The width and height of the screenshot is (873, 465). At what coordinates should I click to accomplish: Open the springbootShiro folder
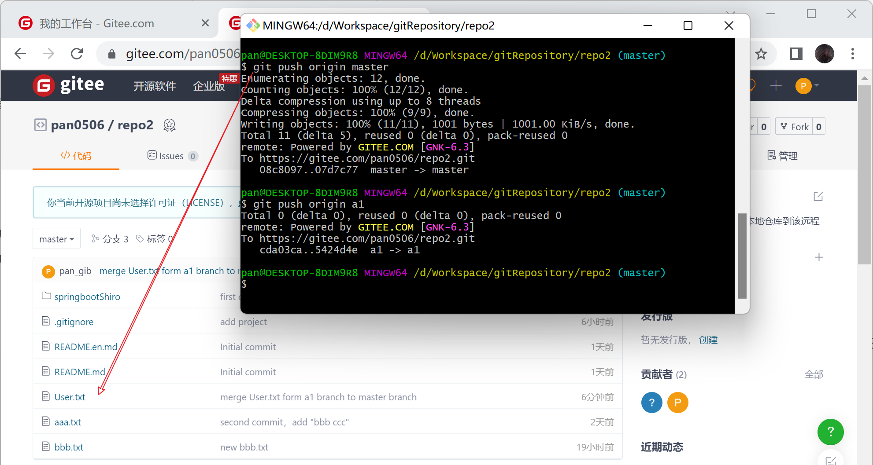[x=87, y=297]
